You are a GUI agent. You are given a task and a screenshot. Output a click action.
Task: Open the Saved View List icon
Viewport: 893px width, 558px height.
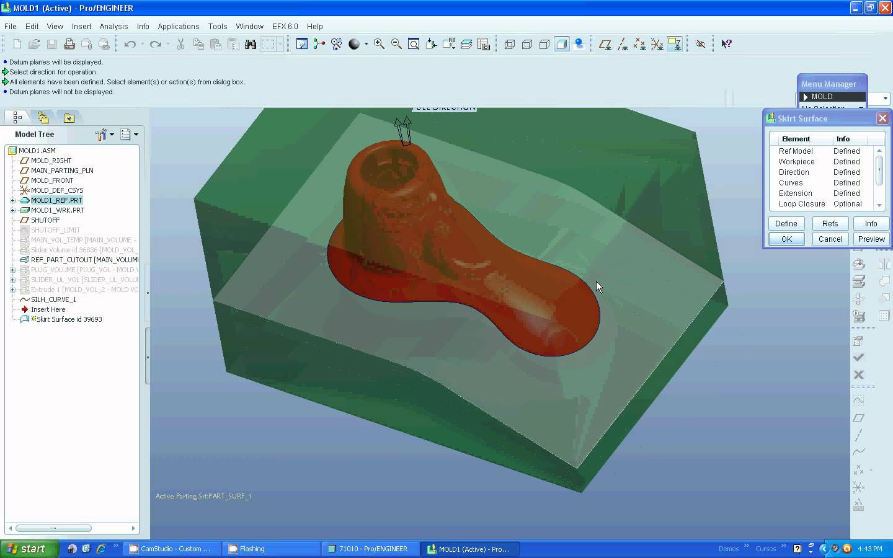point(448,44)
